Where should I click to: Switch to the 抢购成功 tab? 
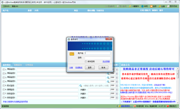[18, 65]
